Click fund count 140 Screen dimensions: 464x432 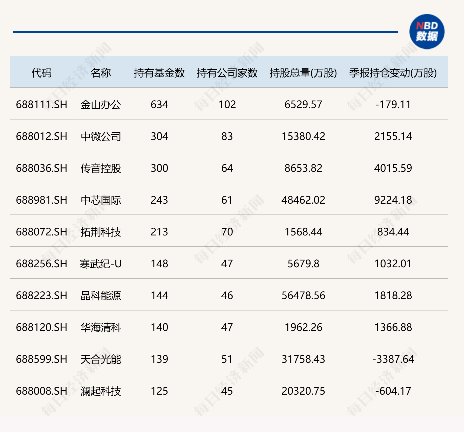coord(159,327)
